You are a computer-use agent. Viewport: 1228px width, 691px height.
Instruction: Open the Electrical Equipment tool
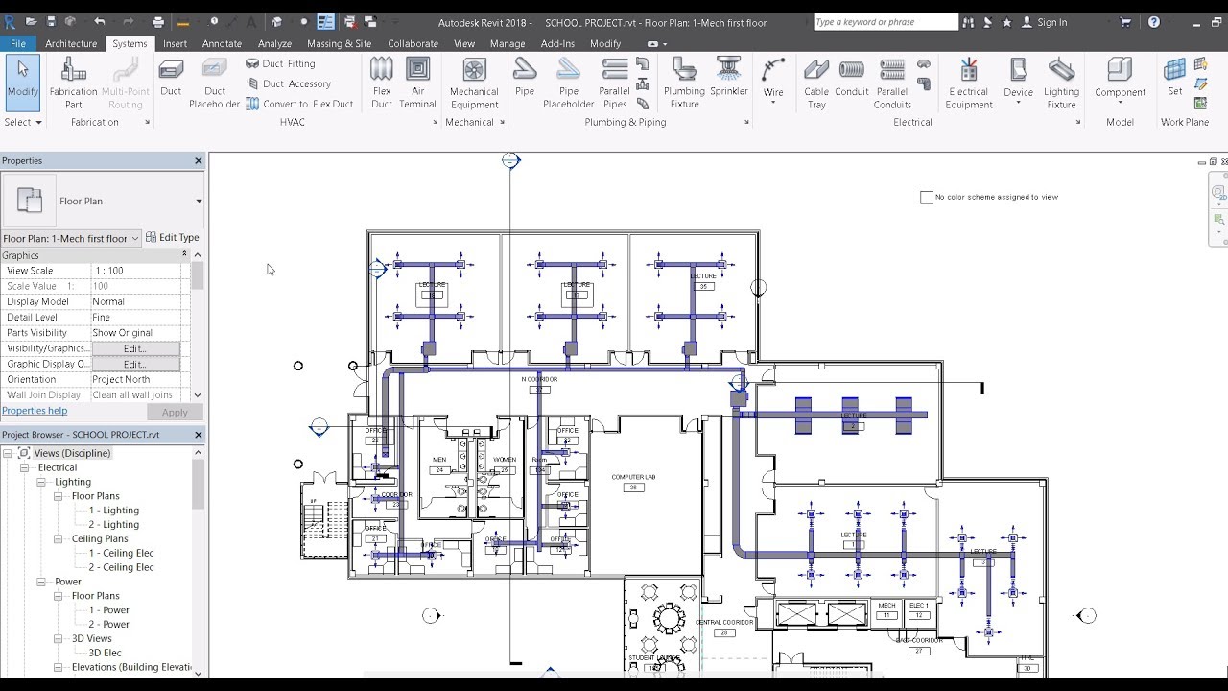[969, 83]
